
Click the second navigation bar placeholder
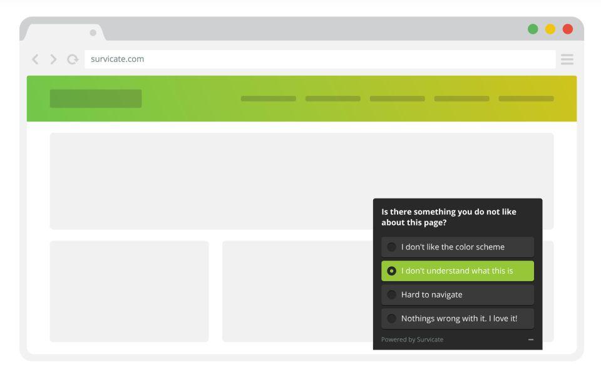(332, 98)
